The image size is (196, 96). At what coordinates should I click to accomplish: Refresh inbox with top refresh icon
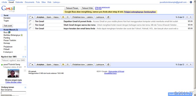pyautogui.click(x=108, y=17)
